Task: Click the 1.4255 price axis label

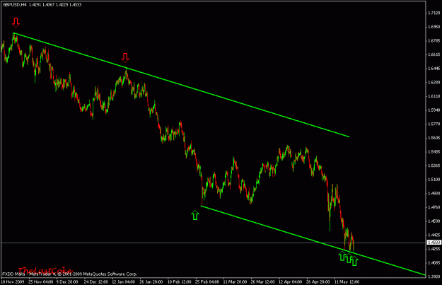Action: (x=434, y=249)
